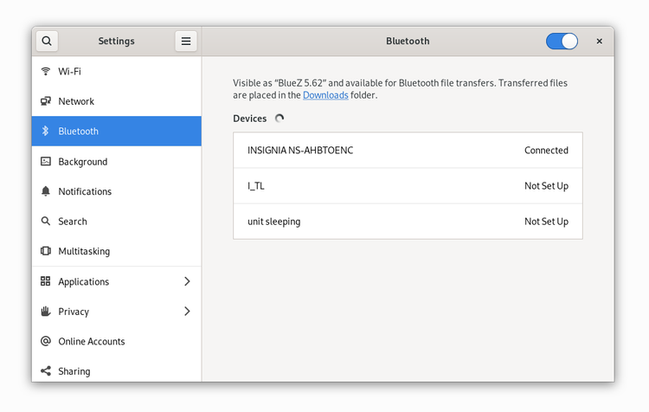Expand the Privacy submenu chevron
The width and height of the screenshot is (649, 412).
tap(187, 311)
